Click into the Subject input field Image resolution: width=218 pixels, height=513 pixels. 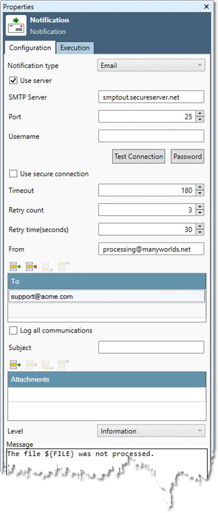tap(151, 347)
